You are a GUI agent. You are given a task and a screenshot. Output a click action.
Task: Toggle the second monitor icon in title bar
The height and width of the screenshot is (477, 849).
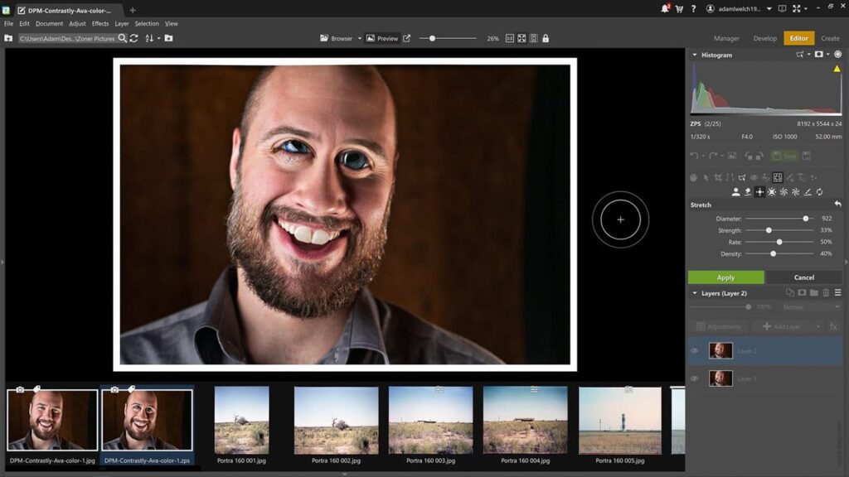[782, 8]
